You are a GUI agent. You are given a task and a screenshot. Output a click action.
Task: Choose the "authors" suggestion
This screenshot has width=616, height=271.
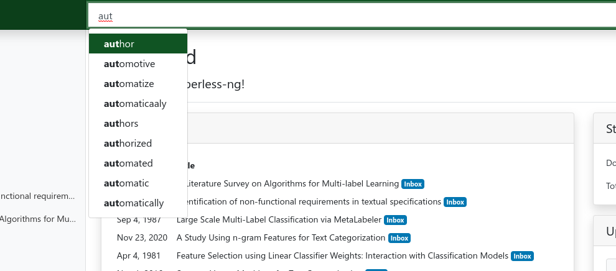pos(138,124)
